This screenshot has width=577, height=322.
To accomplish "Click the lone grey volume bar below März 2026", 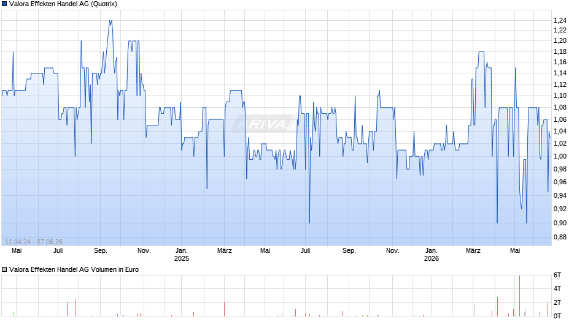I will (x=474, y=310).
